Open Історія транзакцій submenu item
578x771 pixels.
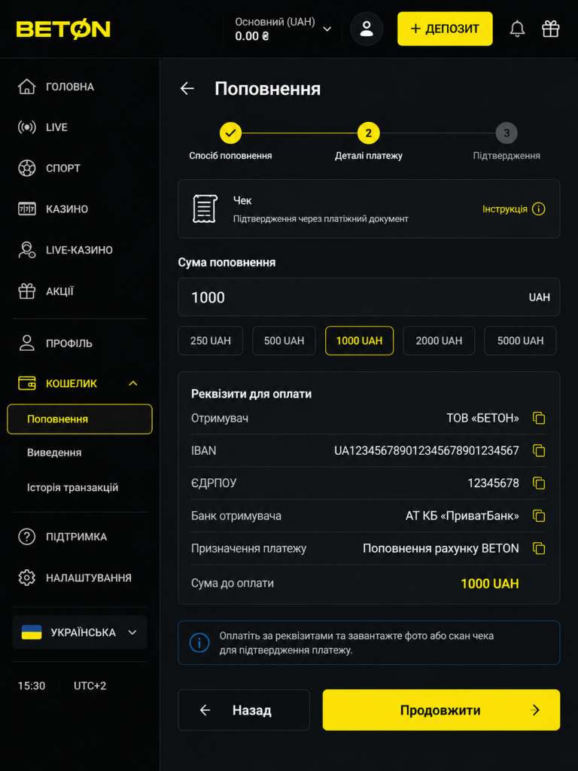[x=73, y=488]
